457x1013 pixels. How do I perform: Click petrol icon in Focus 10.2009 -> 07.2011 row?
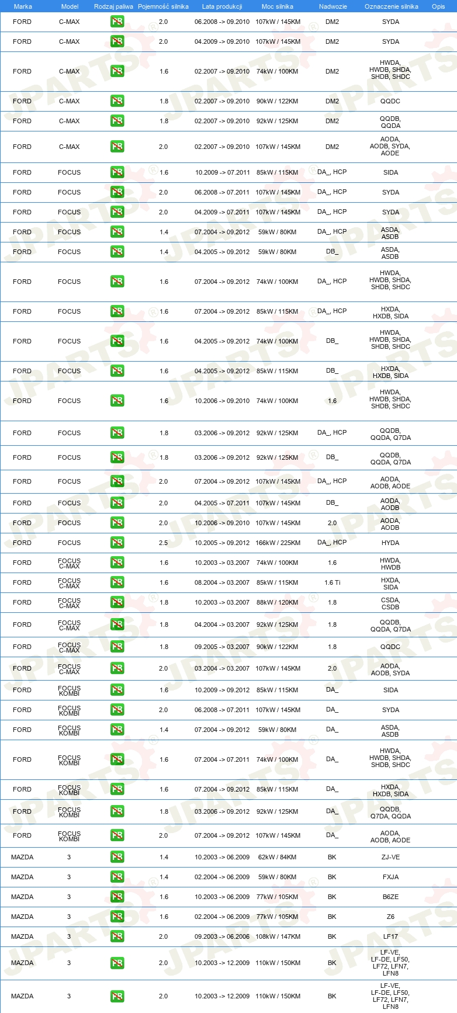[117, 172]
